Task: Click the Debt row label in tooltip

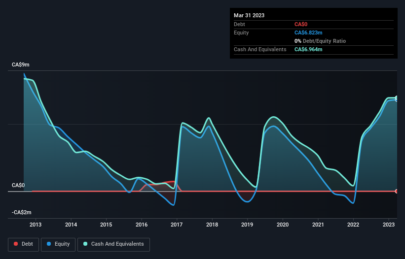Action: 239,24
